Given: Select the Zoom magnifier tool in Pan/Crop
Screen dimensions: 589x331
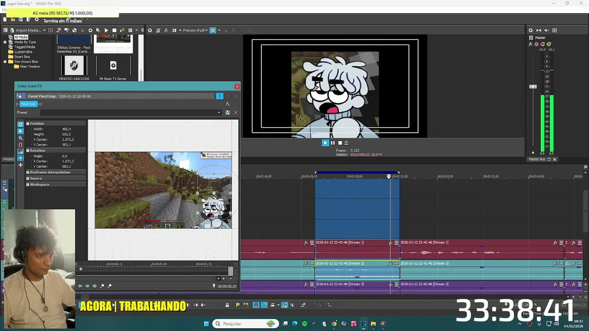Looking at the screenshot, I should (20, 138).
